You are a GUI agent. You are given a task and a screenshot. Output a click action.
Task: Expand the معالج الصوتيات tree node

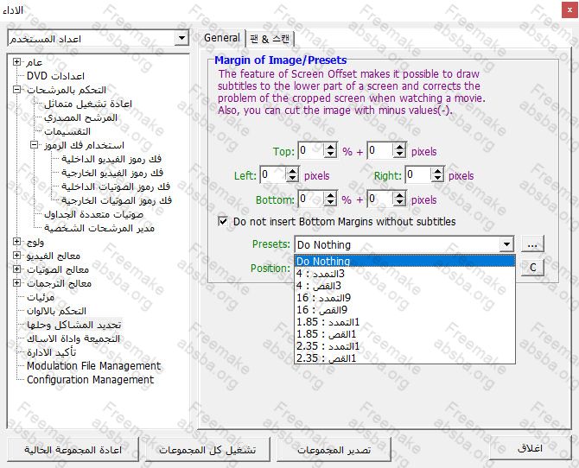click(16, 269)
